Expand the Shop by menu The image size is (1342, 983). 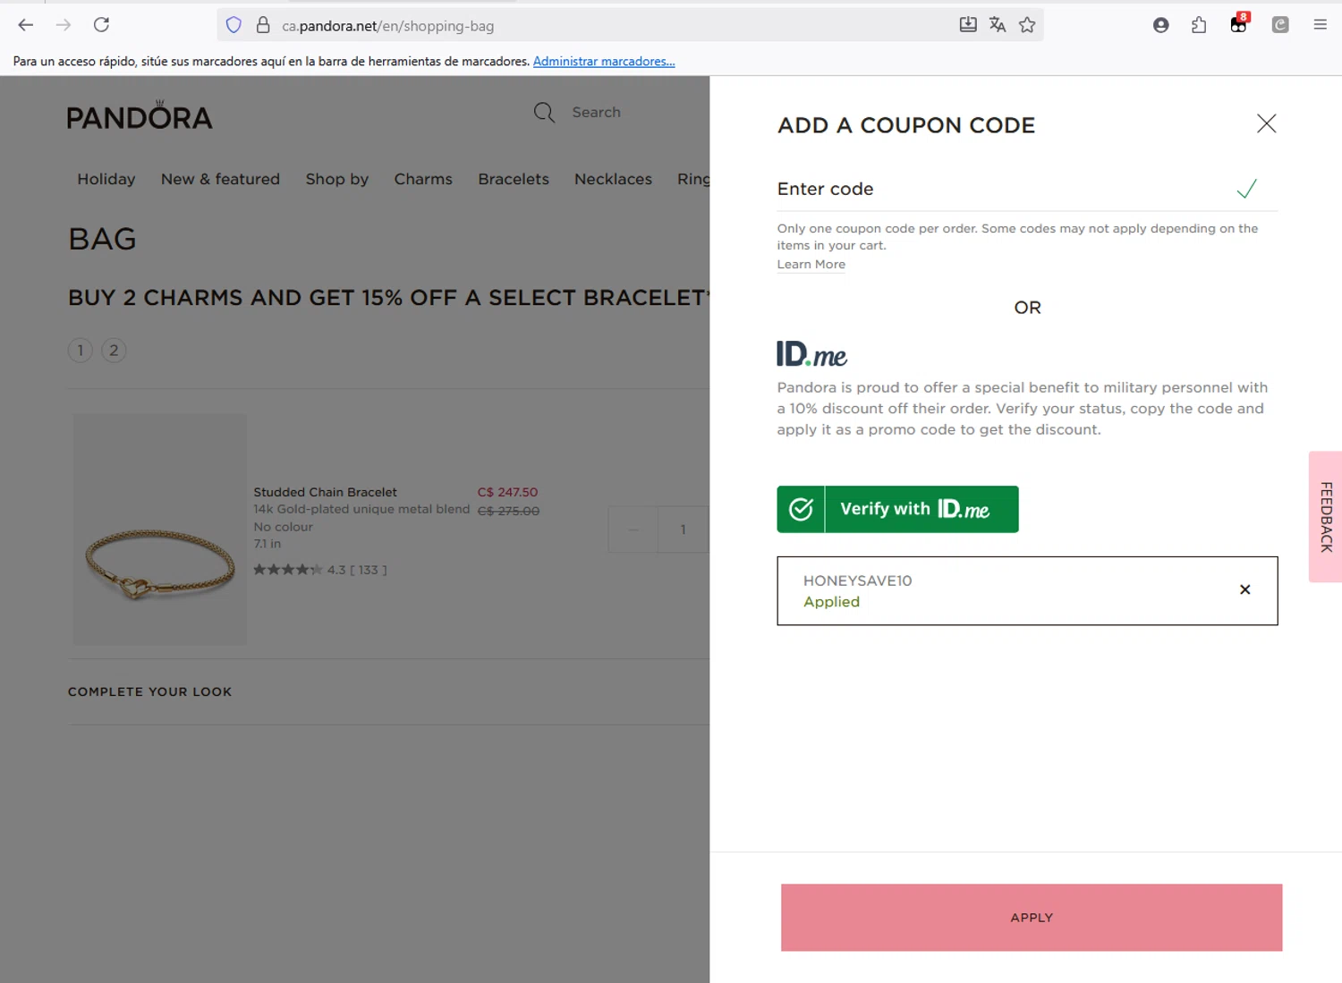coord(337,179)
